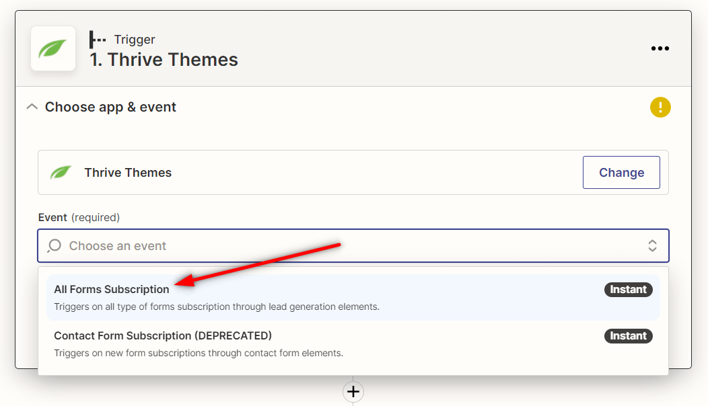Click the Event (required) field label
708x406 pixels.
(79, 218)
